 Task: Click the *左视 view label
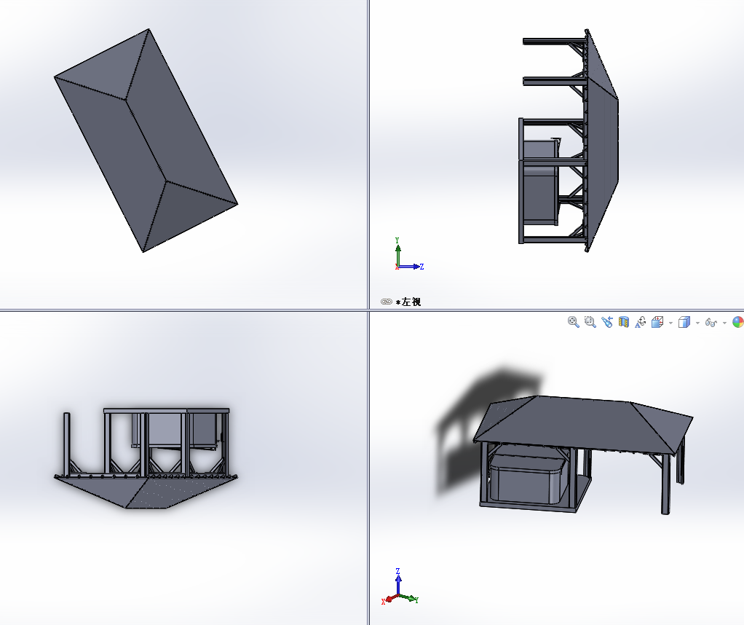tap(408, 302)
